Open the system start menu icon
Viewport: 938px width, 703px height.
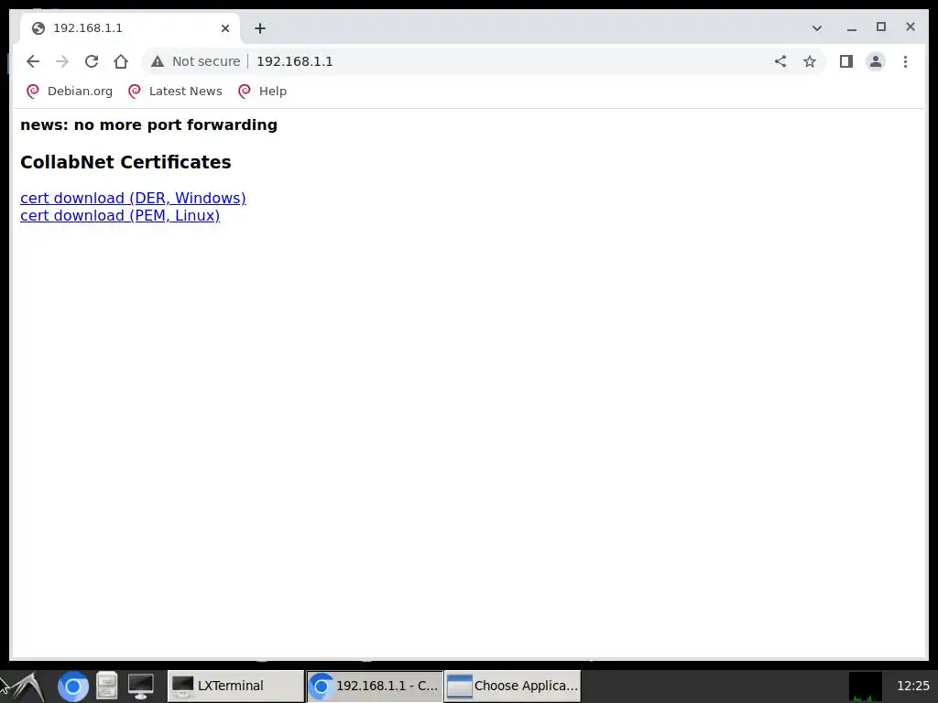[x=24, y=687]
